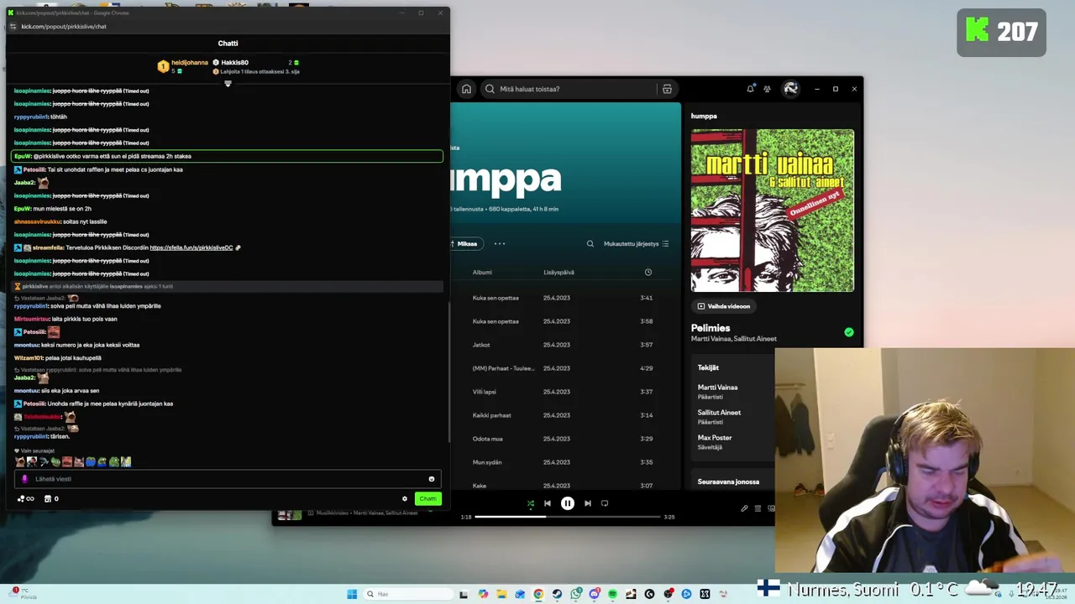Pause the playing song
The width and height of the screenshot is (1075, 604).
coord(568,503)
